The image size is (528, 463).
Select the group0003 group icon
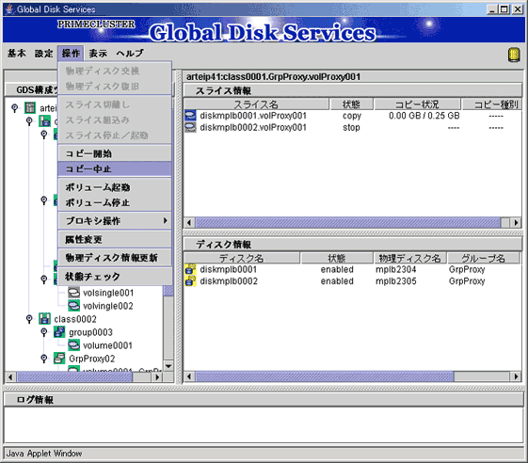coord(59,332)
